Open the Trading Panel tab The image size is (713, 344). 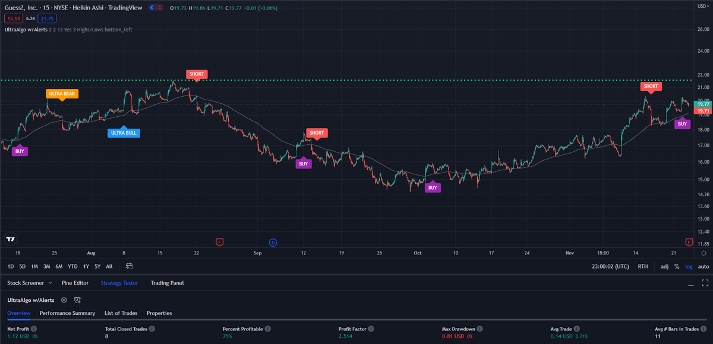coord(167,283)
